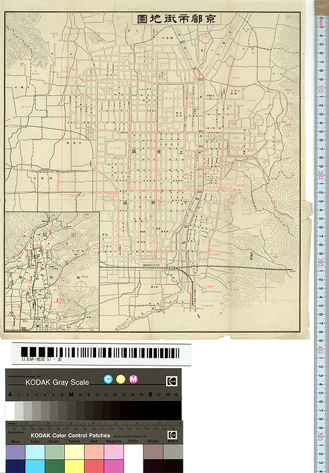Click the cyan C circle
329x473 pixels.
[107, 379]
